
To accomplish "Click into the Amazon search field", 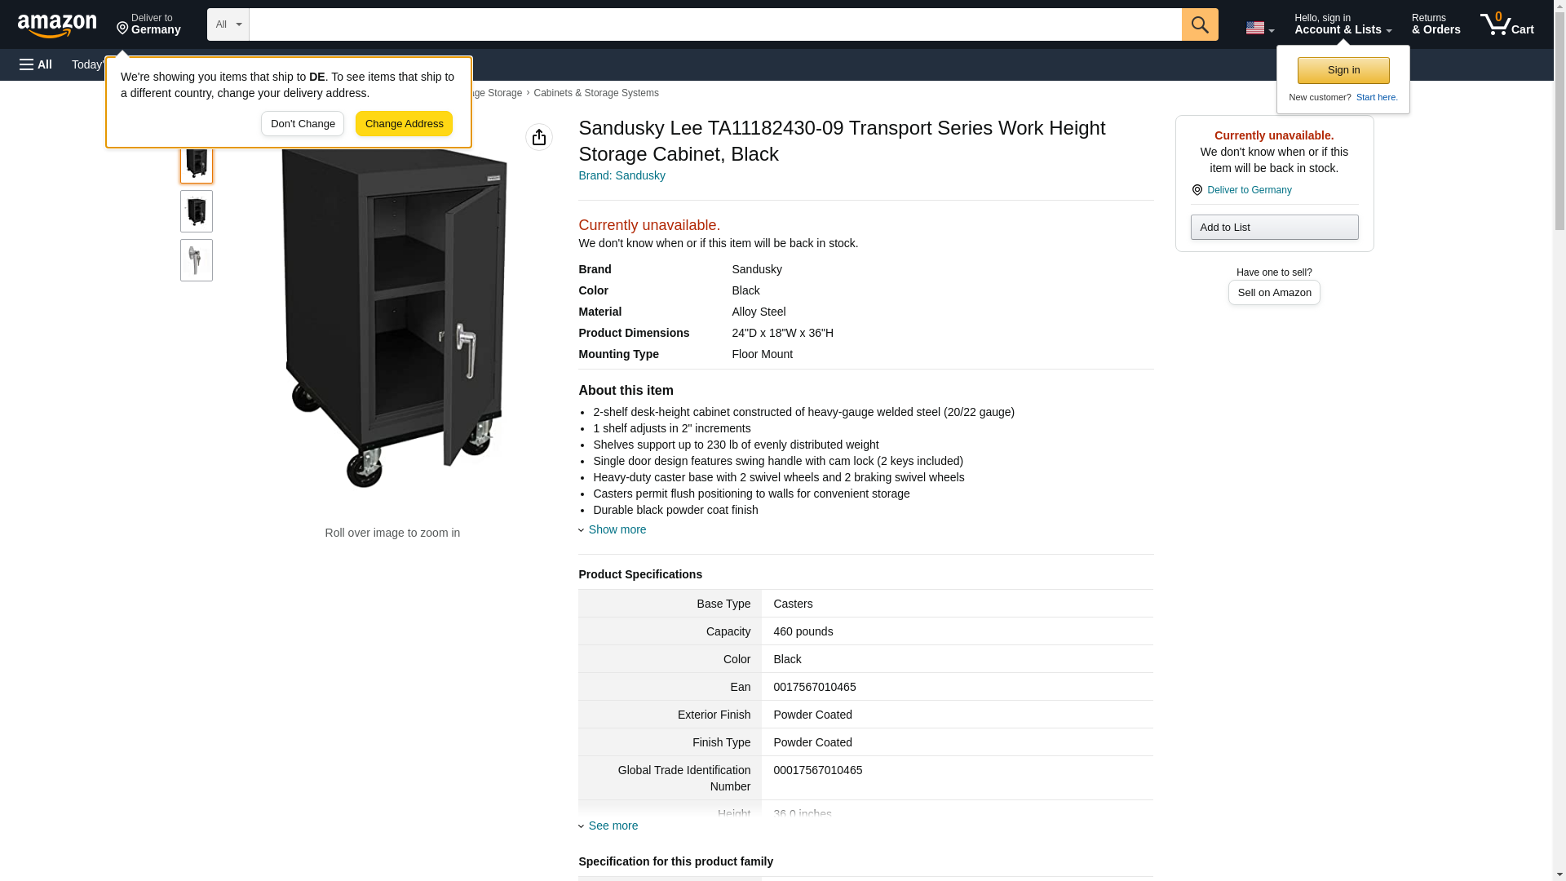I will (x=714, y=24).
